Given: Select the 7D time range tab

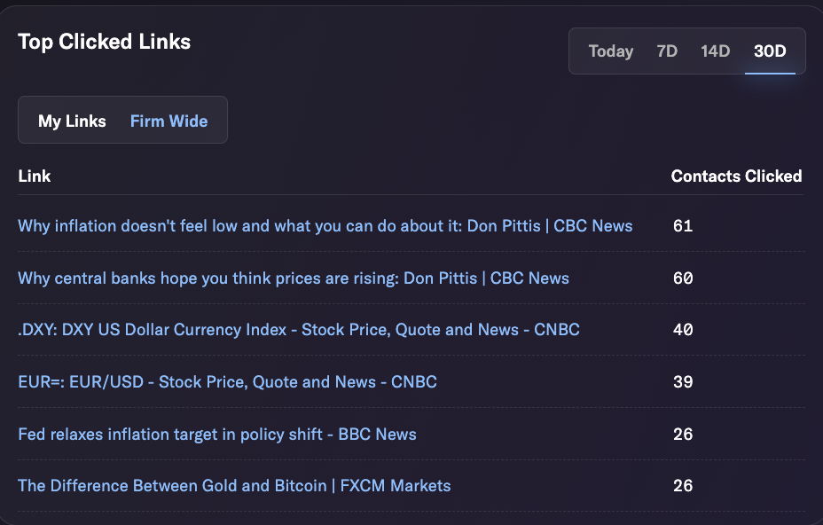Looking at the screenshot, I should coord(667,51).
